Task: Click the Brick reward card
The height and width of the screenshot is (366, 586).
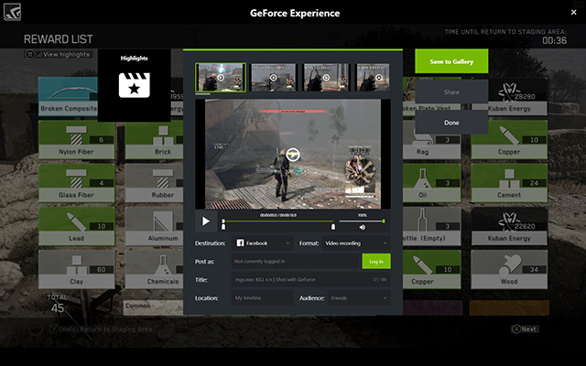Action: [x=155, y=140]
